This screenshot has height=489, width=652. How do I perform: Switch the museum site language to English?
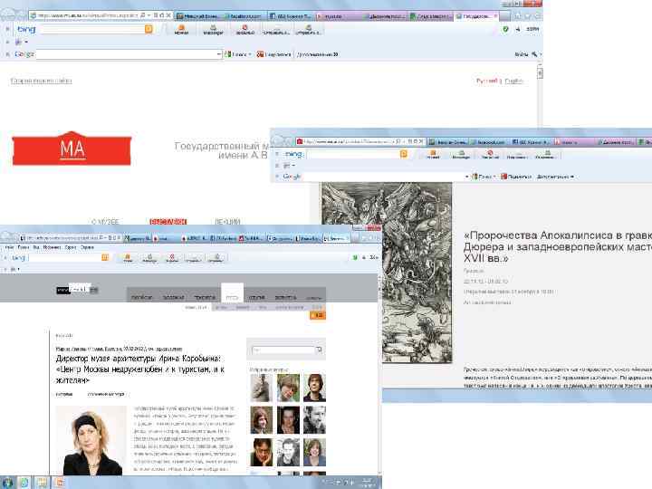(513, 81)
